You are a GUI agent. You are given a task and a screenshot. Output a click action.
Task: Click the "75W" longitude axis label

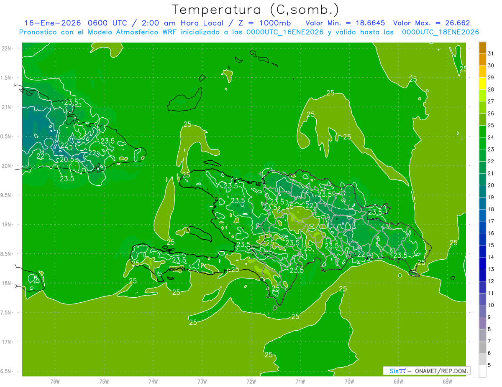pos(104,382)
